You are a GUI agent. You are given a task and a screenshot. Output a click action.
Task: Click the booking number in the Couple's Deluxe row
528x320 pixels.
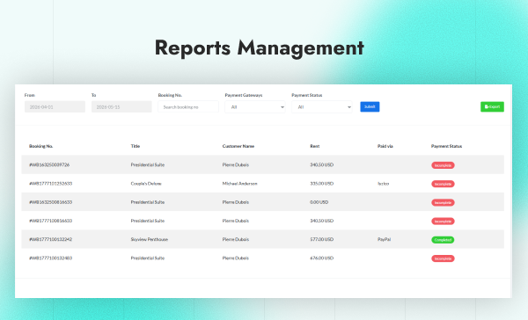[50, 184]
